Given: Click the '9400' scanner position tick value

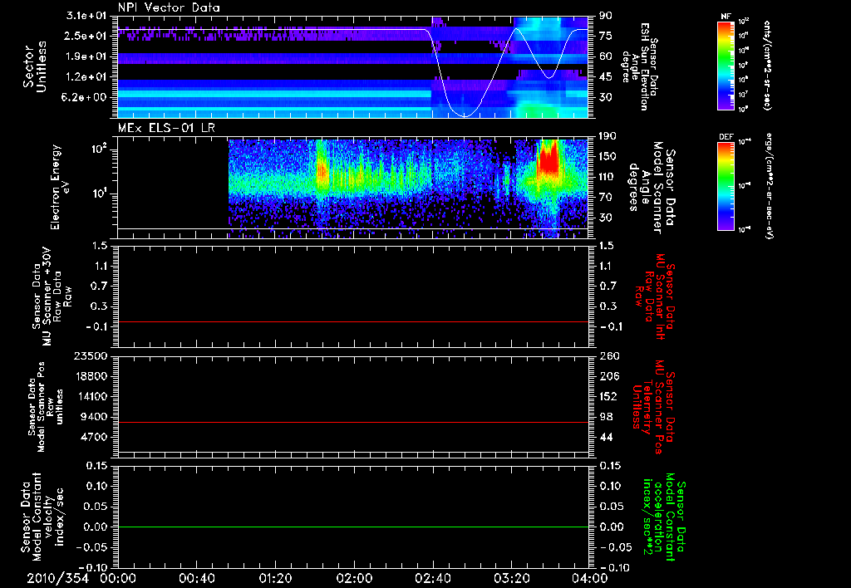Looking at the screenshot, I should [93, 417].
